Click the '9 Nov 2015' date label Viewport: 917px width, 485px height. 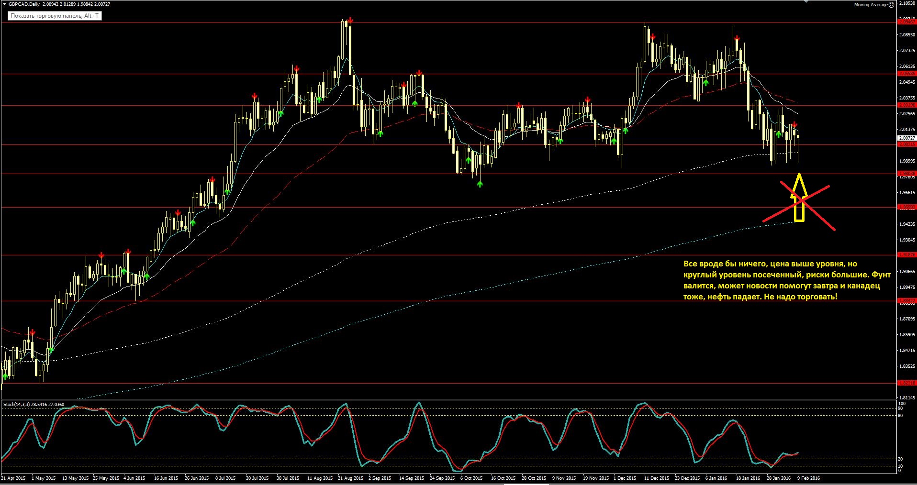click(x=564, y=478)
